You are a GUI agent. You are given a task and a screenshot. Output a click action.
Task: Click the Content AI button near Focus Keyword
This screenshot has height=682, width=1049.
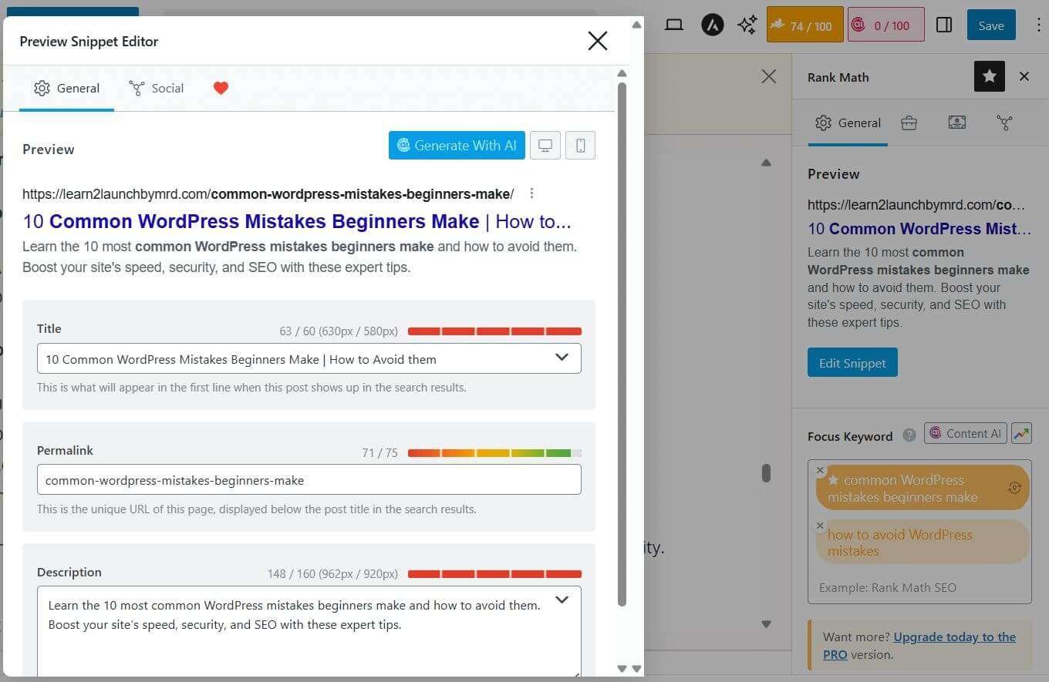point(965,433)
